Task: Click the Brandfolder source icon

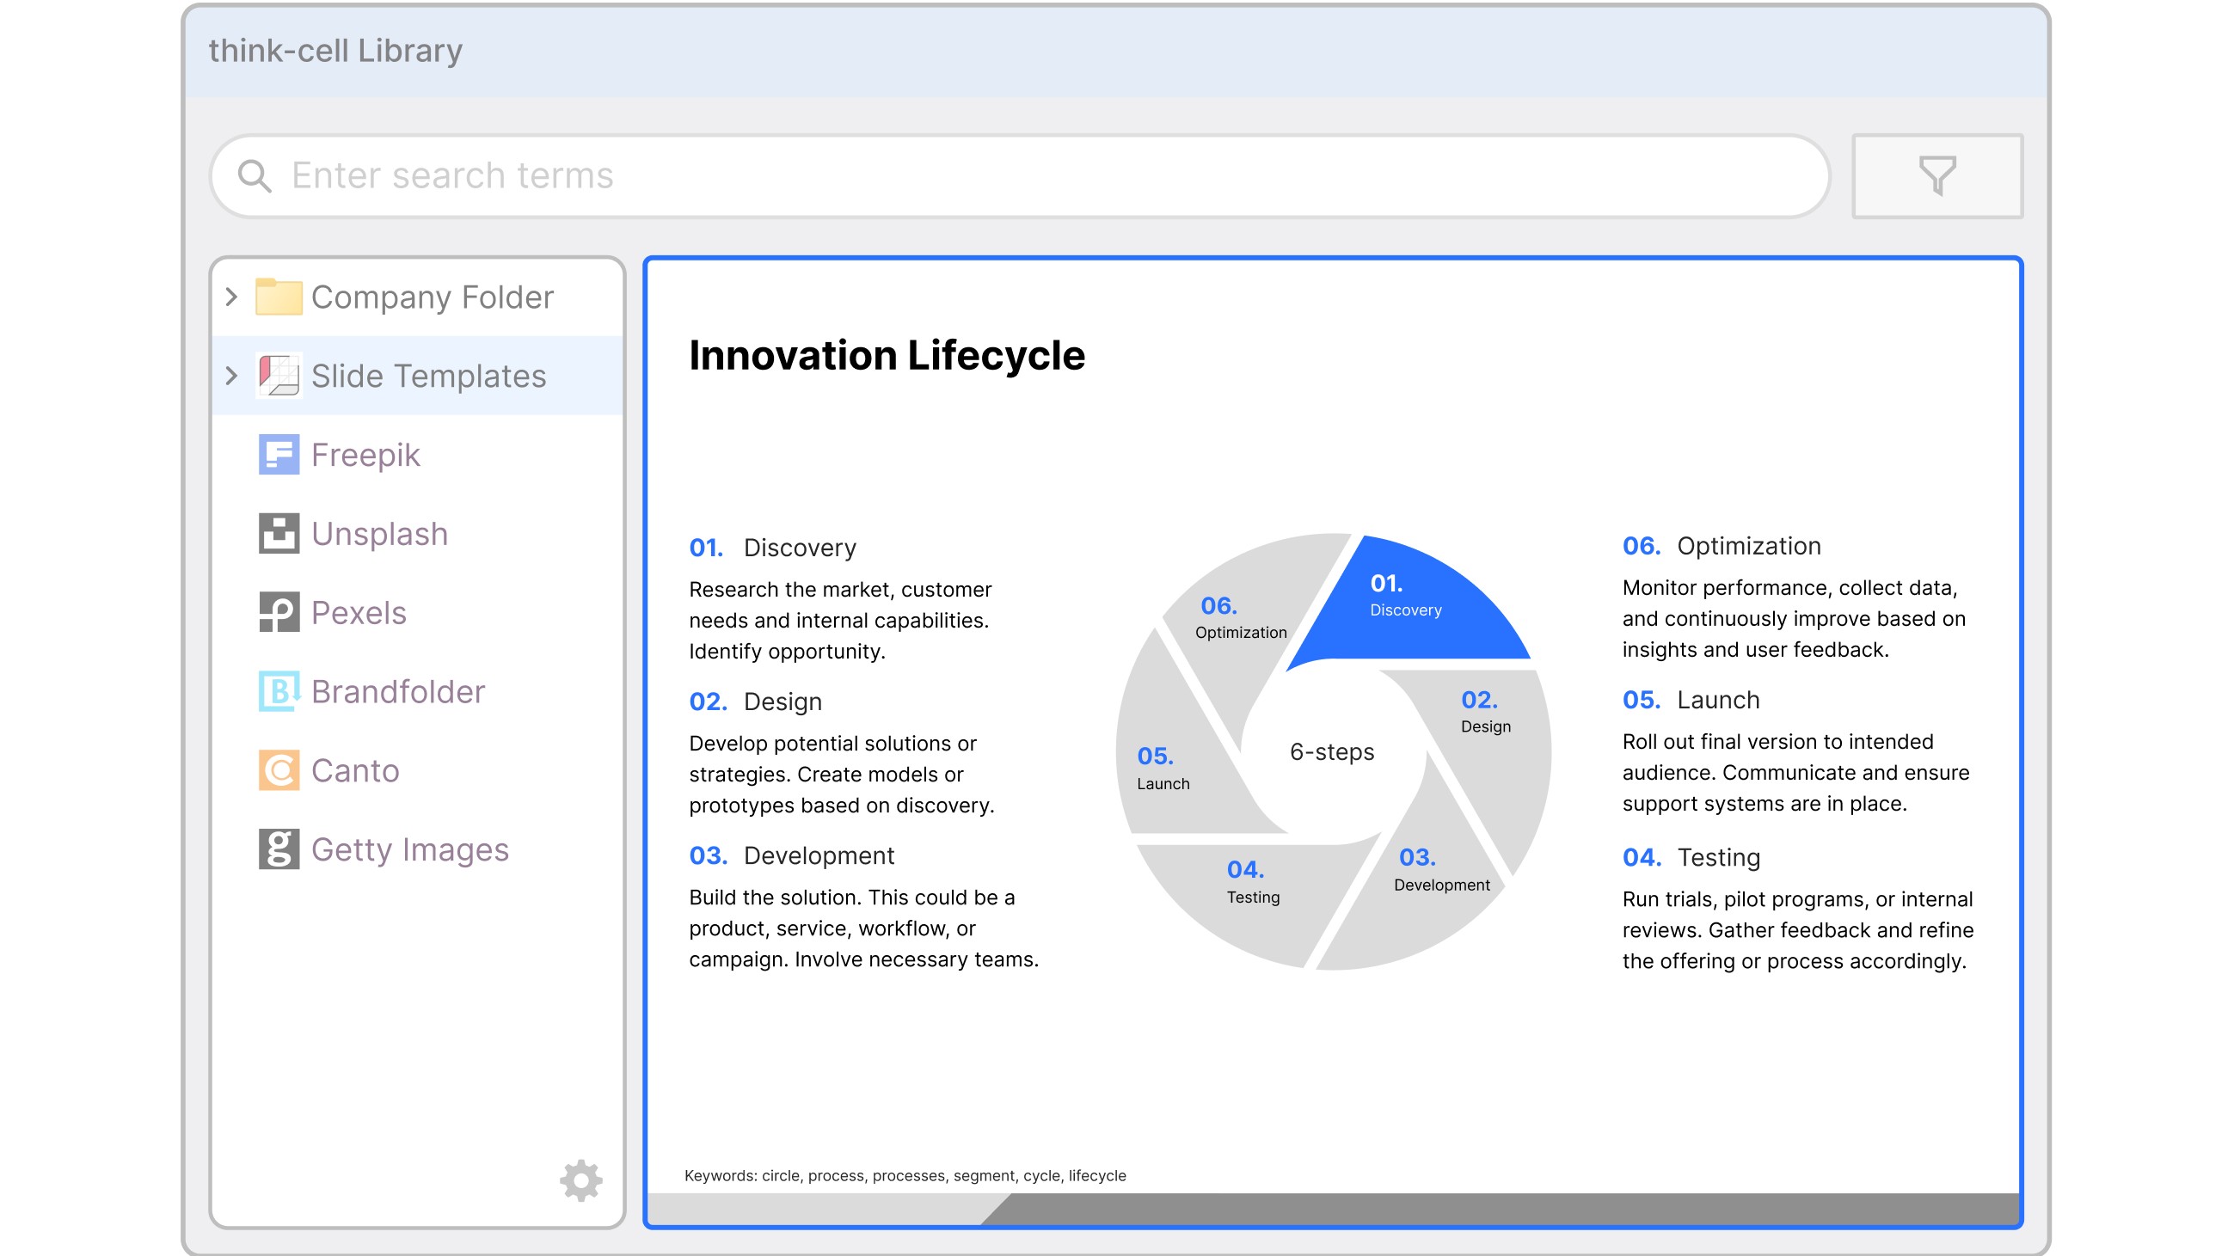Action: coord(279,692)
